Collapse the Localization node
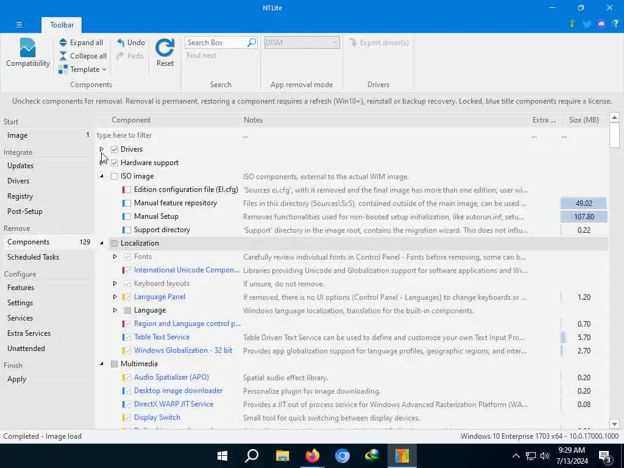The width and height of the screenshot is (624, 468). (x=102, y=243)
